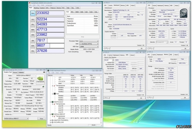Select the OGL results tab in CrystalMark
The image size is (193, 129).
click(96, 12)
